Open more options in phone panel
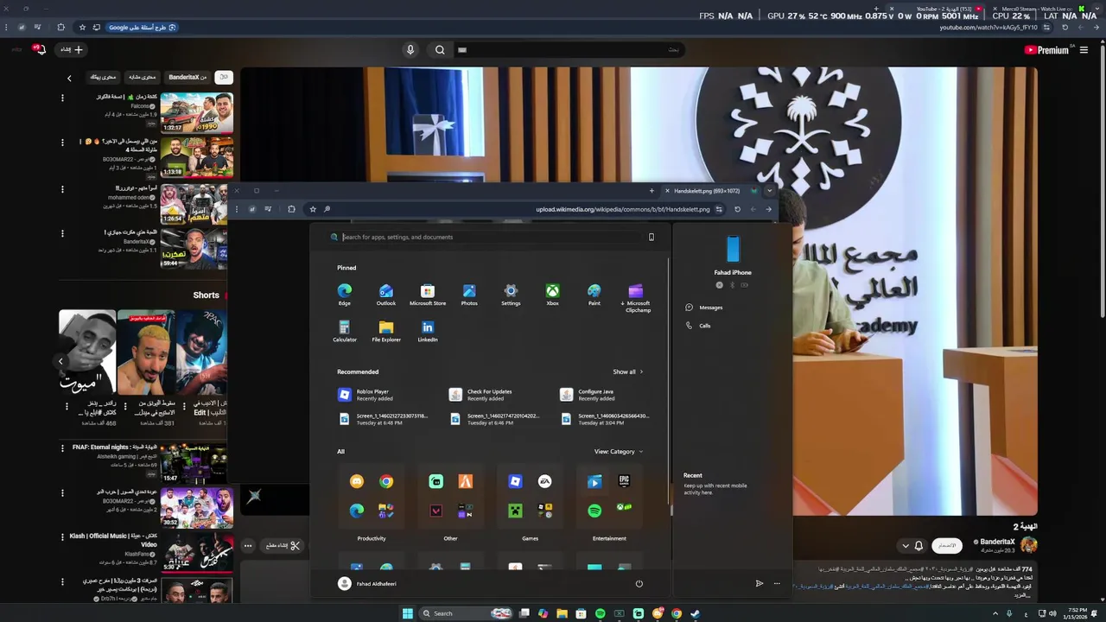This screenshot has width=1106, height=622. pyautogui.click(x=777, y=583)
